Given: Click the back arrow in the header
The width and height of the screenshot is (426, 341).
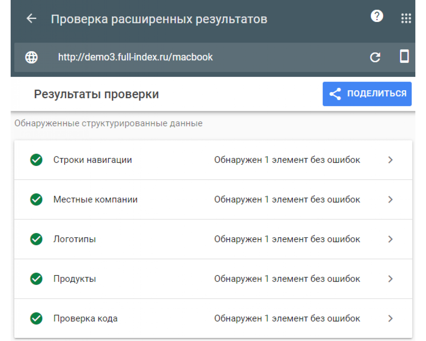Looking at the screenshot, I should click(x=31, y=18).
